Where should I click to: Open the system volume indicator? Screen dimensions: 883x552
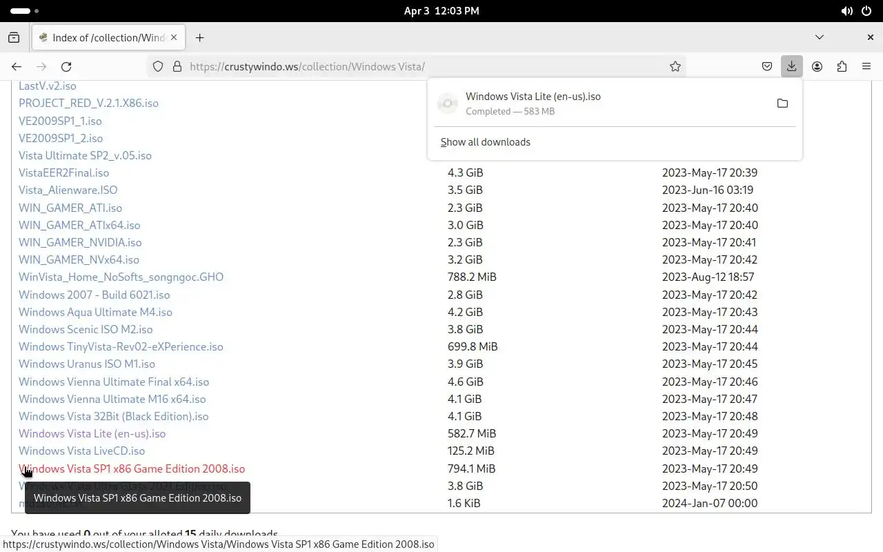coord(846,11)
